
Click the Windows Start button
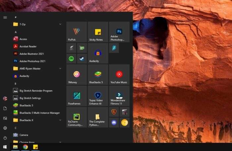[x=5, y=147]
